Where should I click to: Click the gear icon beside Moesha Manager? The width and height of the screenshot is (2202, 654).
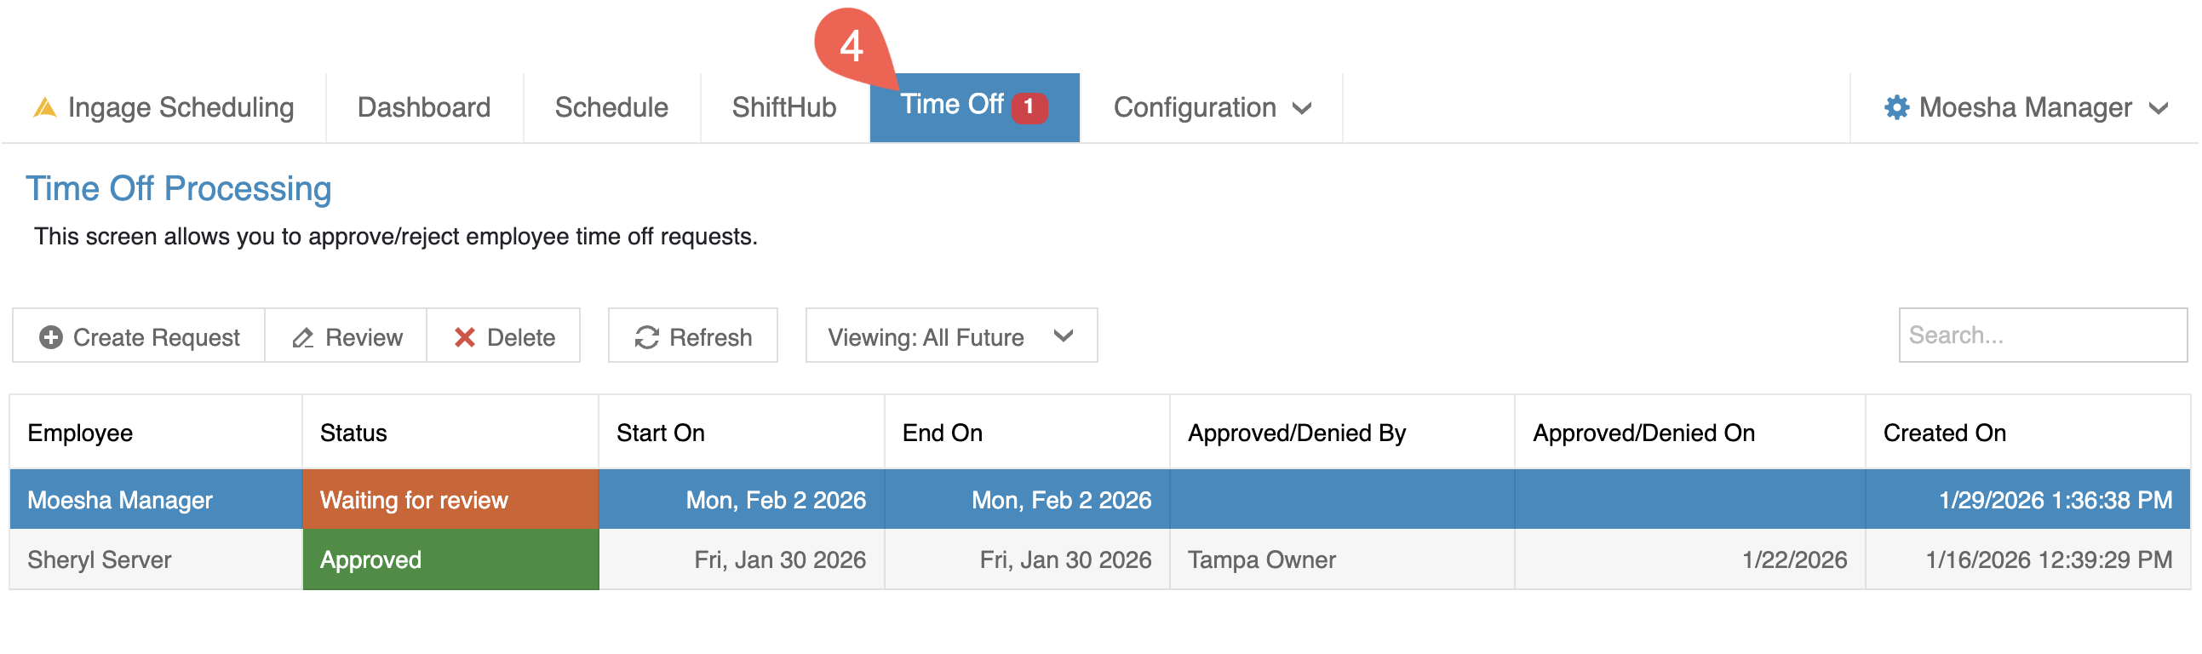1896,107
